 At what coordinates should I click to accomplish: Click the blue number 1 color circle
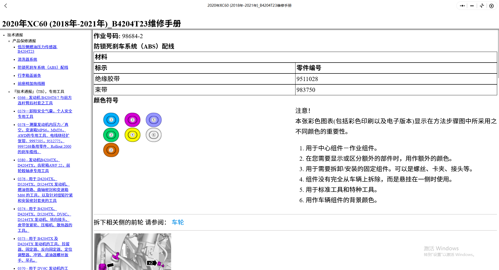pyautogui.click(x=111, y=120)
